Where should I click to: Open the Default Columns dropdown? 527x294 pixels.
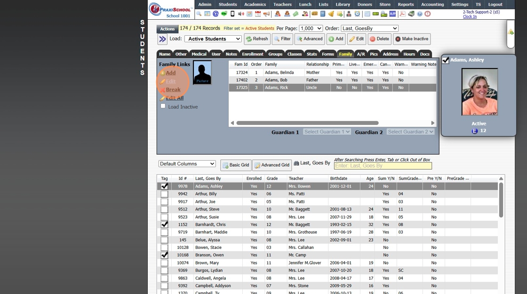point(187,164)
